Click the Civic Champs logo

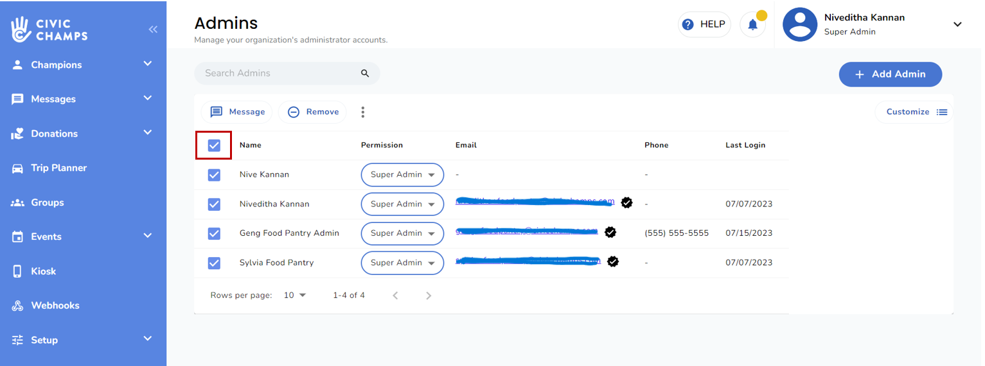49,29
